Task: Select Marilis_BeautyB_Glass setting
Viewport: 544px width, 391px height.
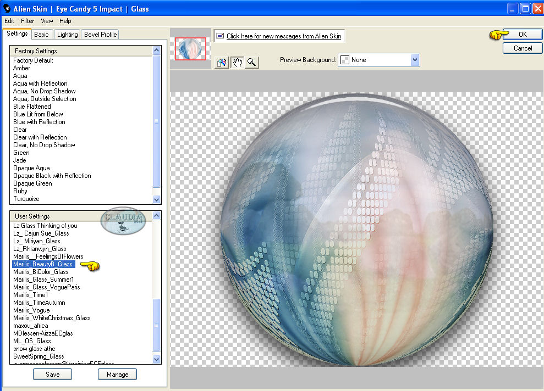Action: point(43,264)
